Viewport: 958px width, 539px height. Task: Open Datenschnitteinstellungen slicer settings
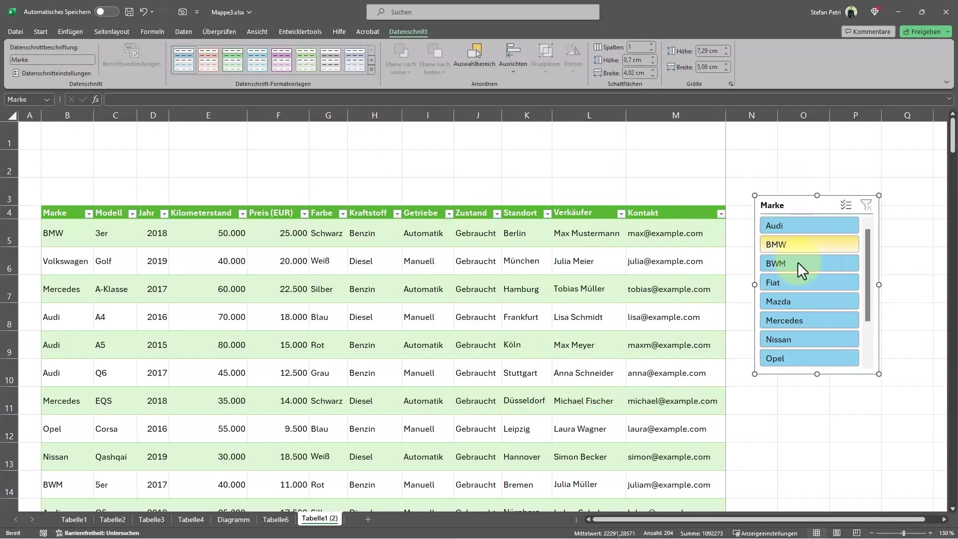[52, 73]
